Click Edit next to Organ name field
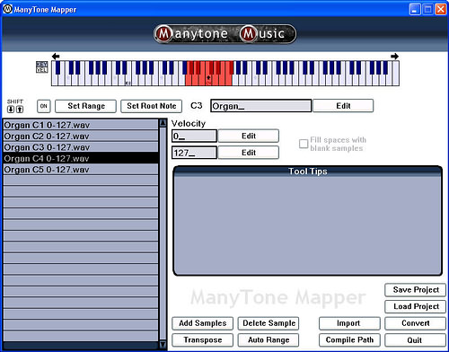 (343, 106)
